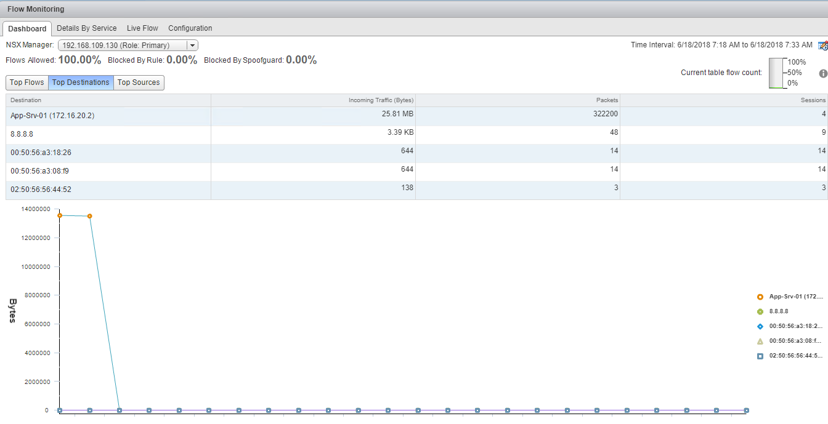The image size is (828, 424).
Task: Switch to the Live Flow tab
Action: click(x=142, y=28)
